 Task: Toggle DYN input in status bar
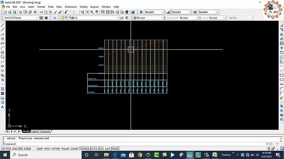tap(101, 149)
